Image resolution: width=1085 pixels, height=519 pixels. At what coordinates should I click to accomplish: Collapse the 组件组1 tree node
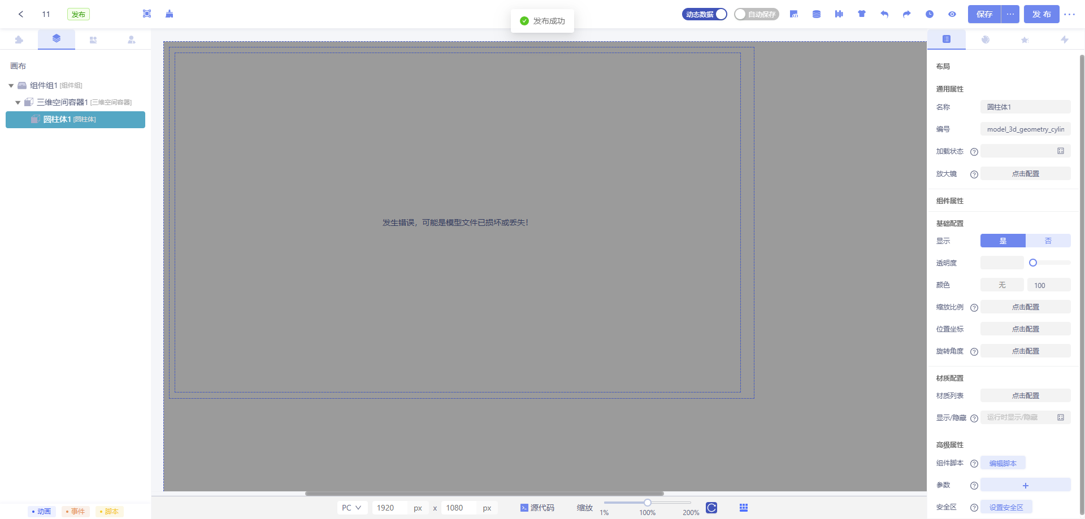point(11,86)
